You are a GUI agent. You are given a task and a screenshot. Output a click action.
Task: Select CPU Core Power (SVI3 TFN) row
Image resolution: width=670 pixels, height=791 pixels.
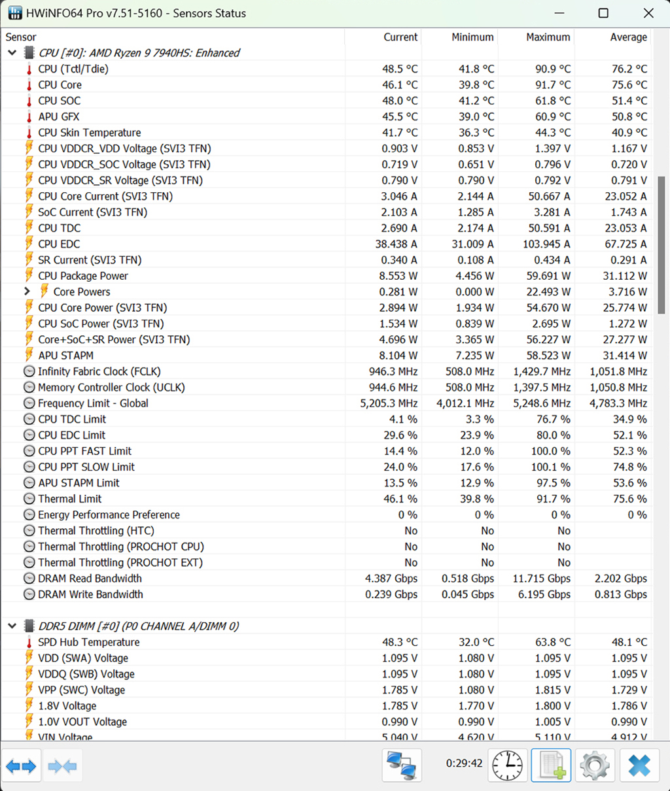tap(326, 307)
